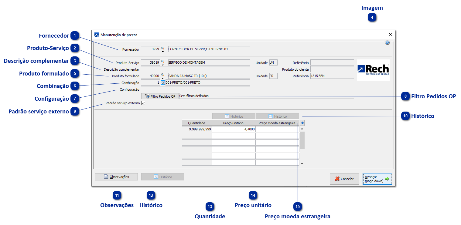Toggle the Padrão serviço externo checkbox

(143, 103)
